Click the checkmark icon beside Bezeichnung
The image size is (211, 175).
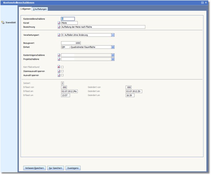[x=59, y=27]
